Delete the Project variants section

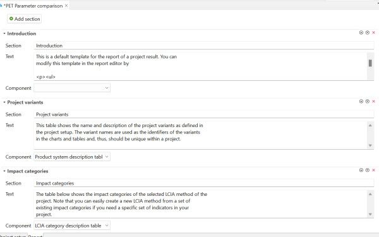click(x=373, y=101)
